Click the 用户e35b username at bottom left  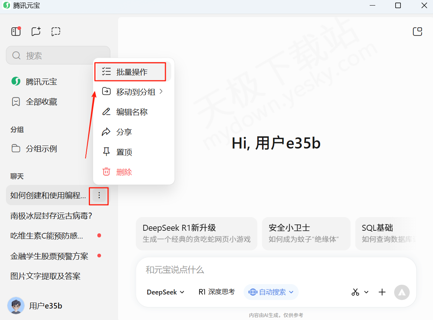46,306
